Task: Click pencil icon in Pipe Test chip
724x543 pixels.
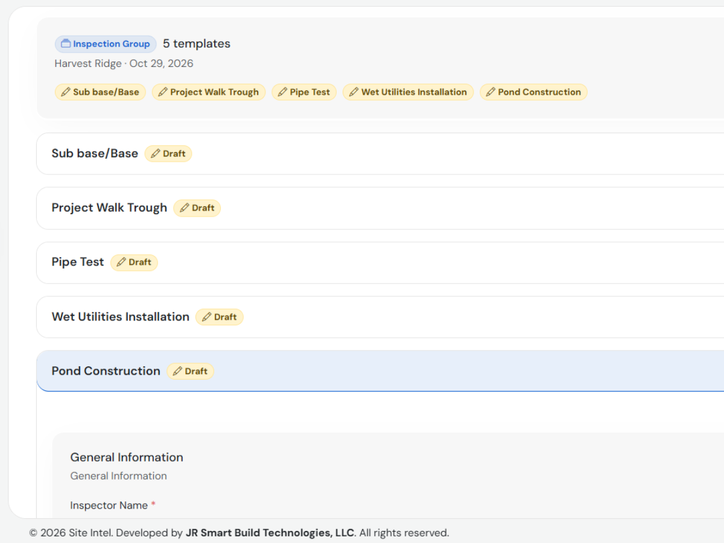Action: [x=282, y=92]
